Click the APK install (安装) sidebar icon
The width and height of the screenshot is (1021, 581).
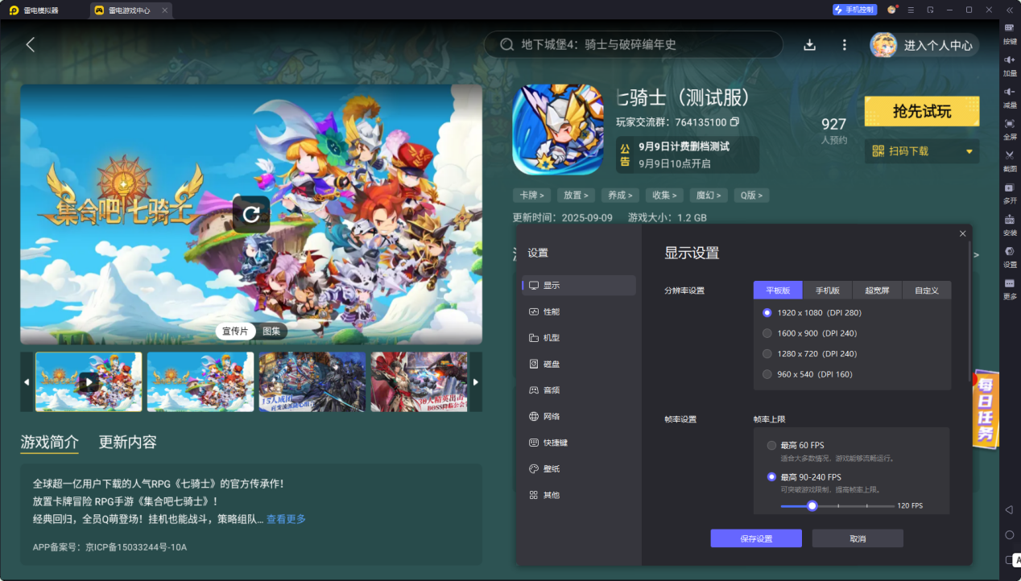coord(1009,224)
